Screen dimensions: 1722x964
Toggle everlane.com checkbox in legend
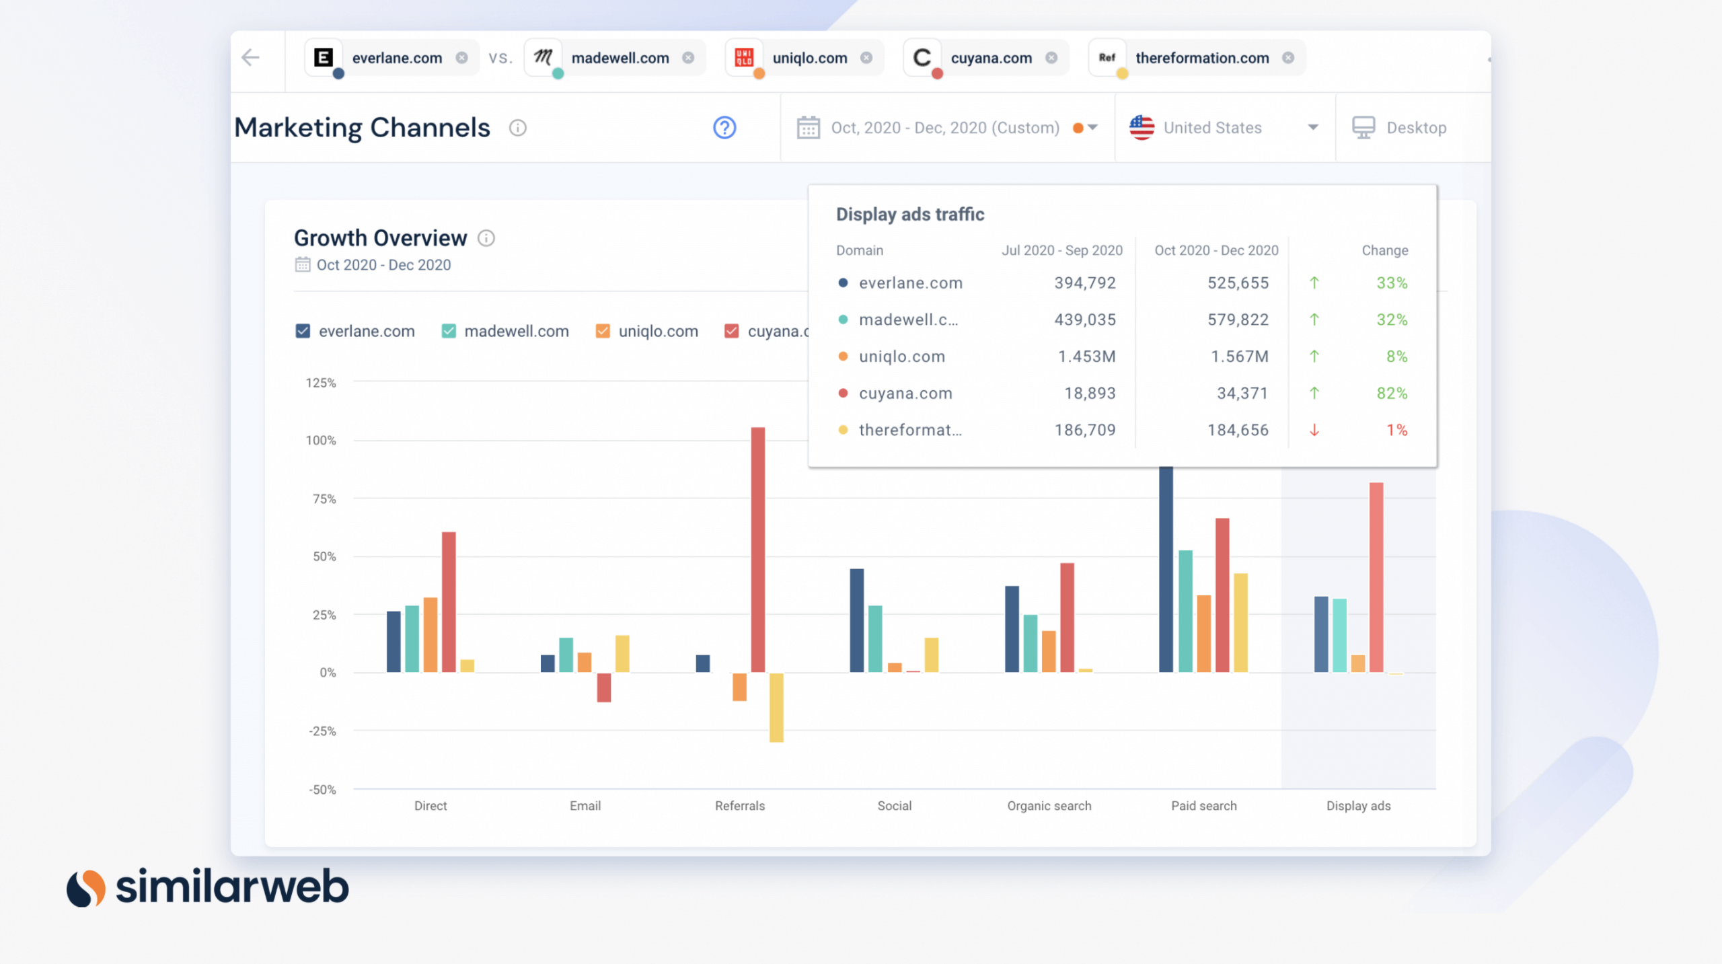pyautogui.click(x=305, y=330)
